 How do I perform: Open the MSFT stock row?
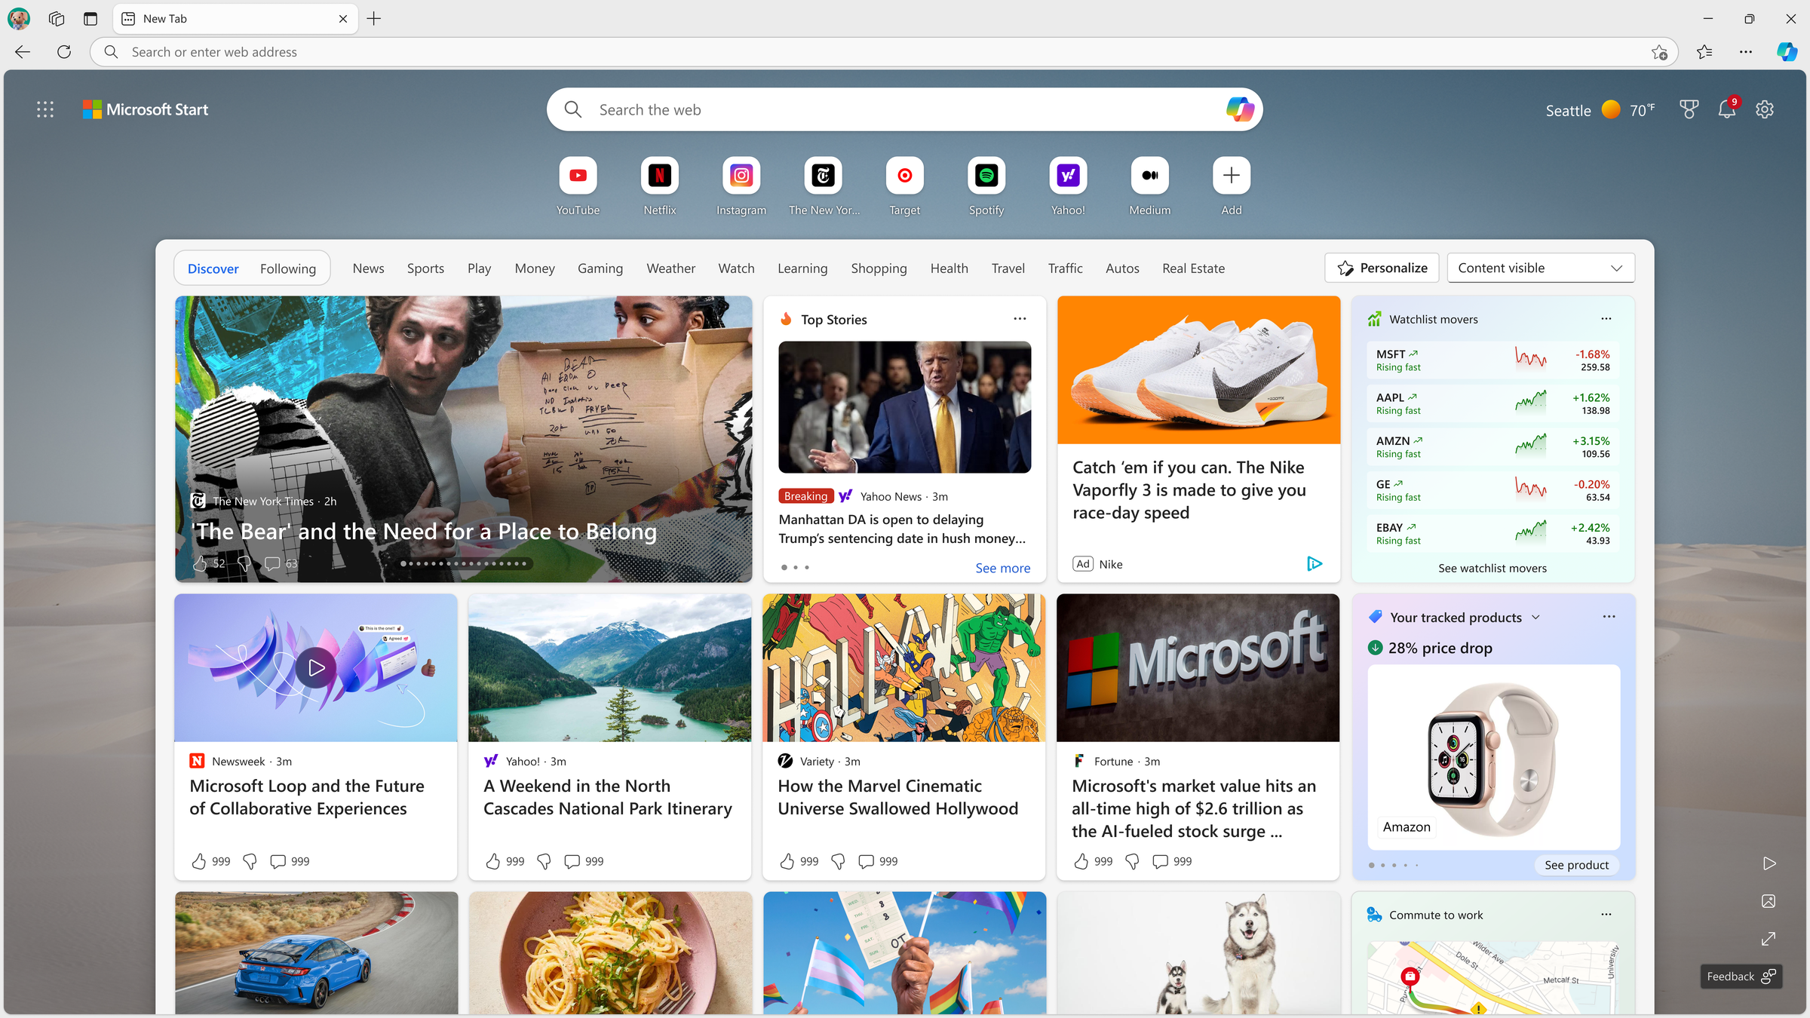[1492, 360]
